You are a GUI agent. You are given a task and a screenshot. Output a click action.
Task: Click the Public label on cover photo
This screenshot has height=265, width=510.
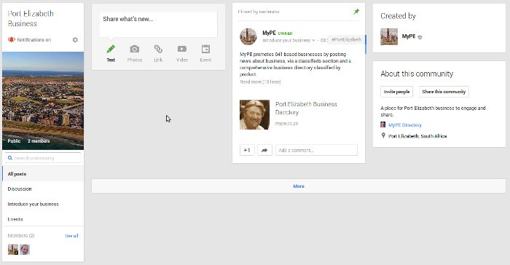coord(14,141)
